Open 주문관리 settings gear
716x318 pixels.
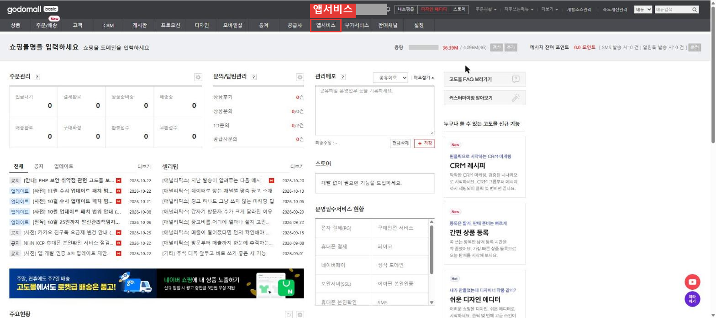(198, 77)
